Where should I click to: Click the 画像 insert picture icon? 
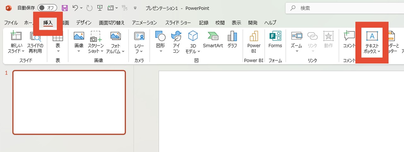pos(79,36)
